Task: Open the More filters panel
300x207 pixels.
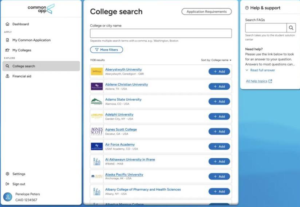Action: (107, 50)
